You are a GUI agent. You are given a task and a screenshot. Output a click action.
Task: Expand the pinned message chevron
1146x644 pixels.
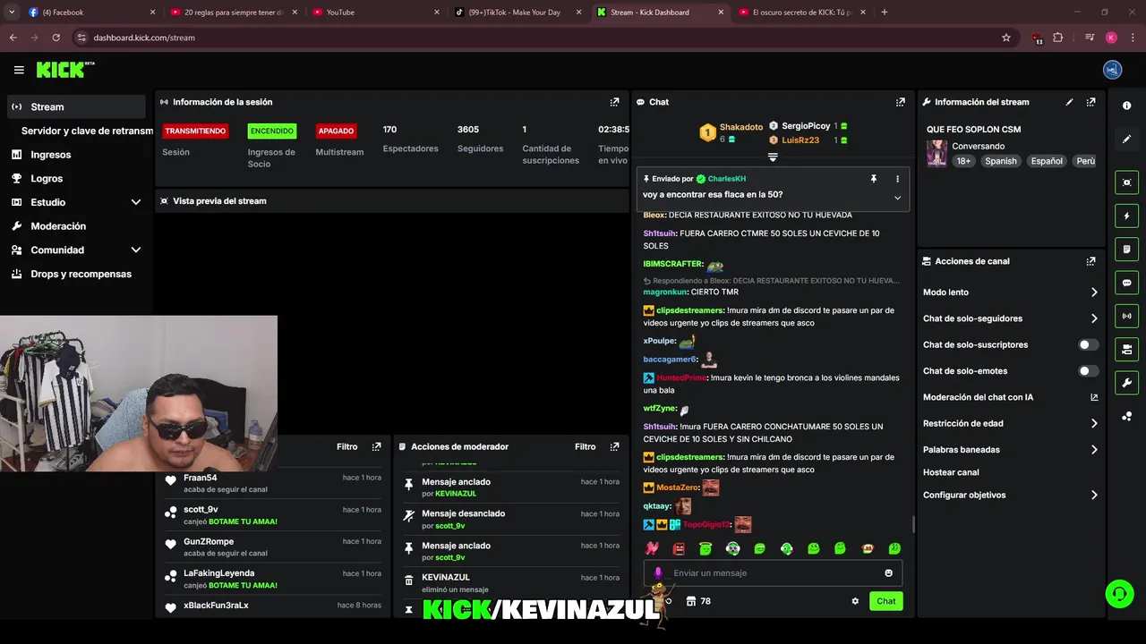897,198
